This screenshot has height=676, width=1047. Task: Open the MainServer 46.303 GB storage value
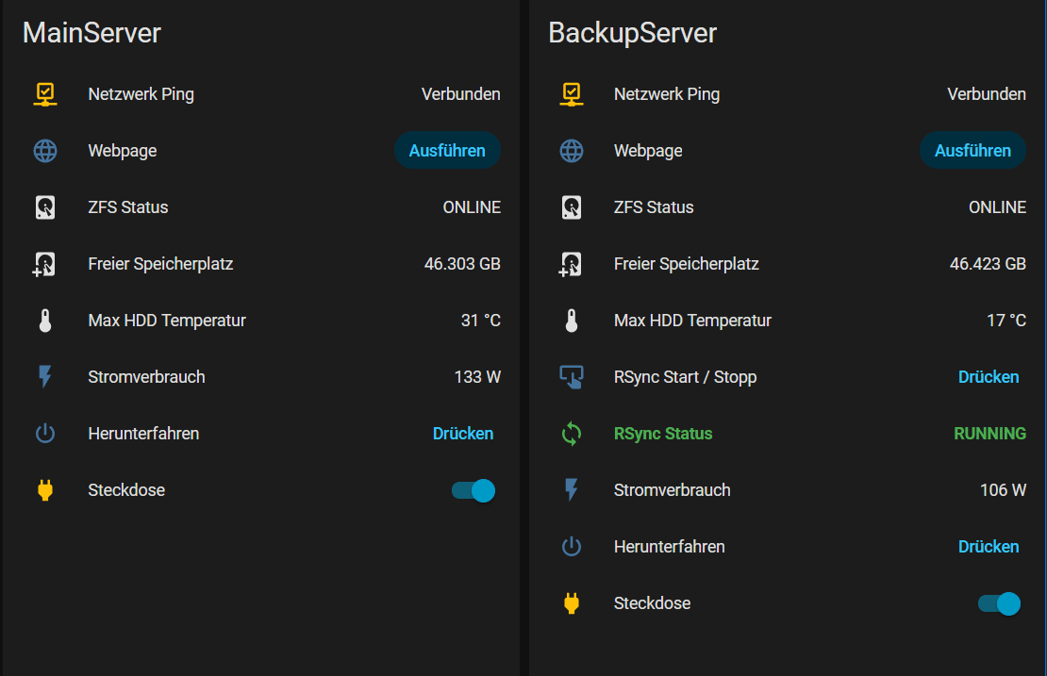tap(462, 264)
